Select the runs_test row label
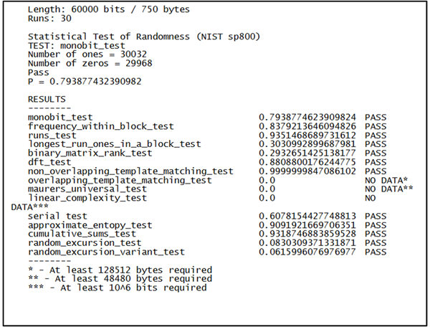 [x=52, y=135]
